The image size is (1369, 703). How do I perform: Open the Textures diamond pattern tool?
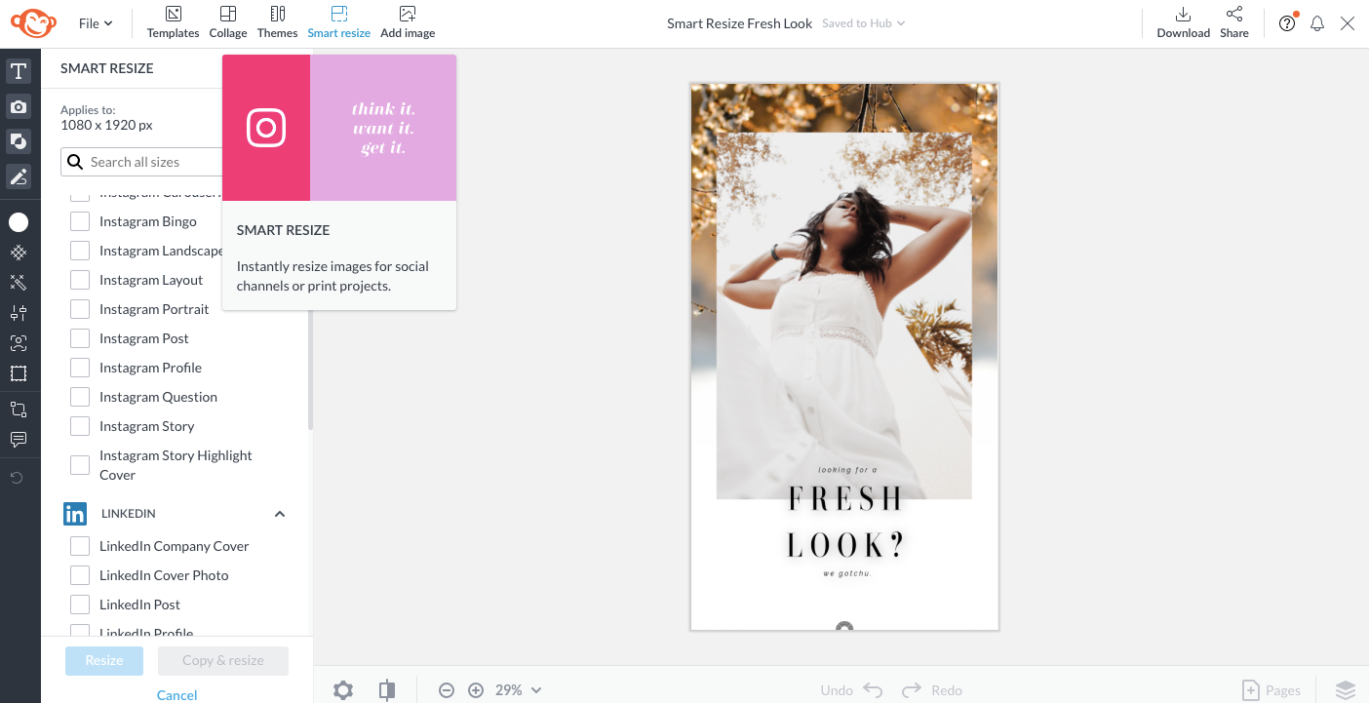(x=19, y=253)
